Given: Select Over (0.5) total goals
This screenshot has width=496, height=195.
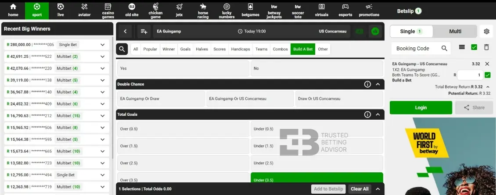Looking at the screenshot, I should tap(183, 129).
